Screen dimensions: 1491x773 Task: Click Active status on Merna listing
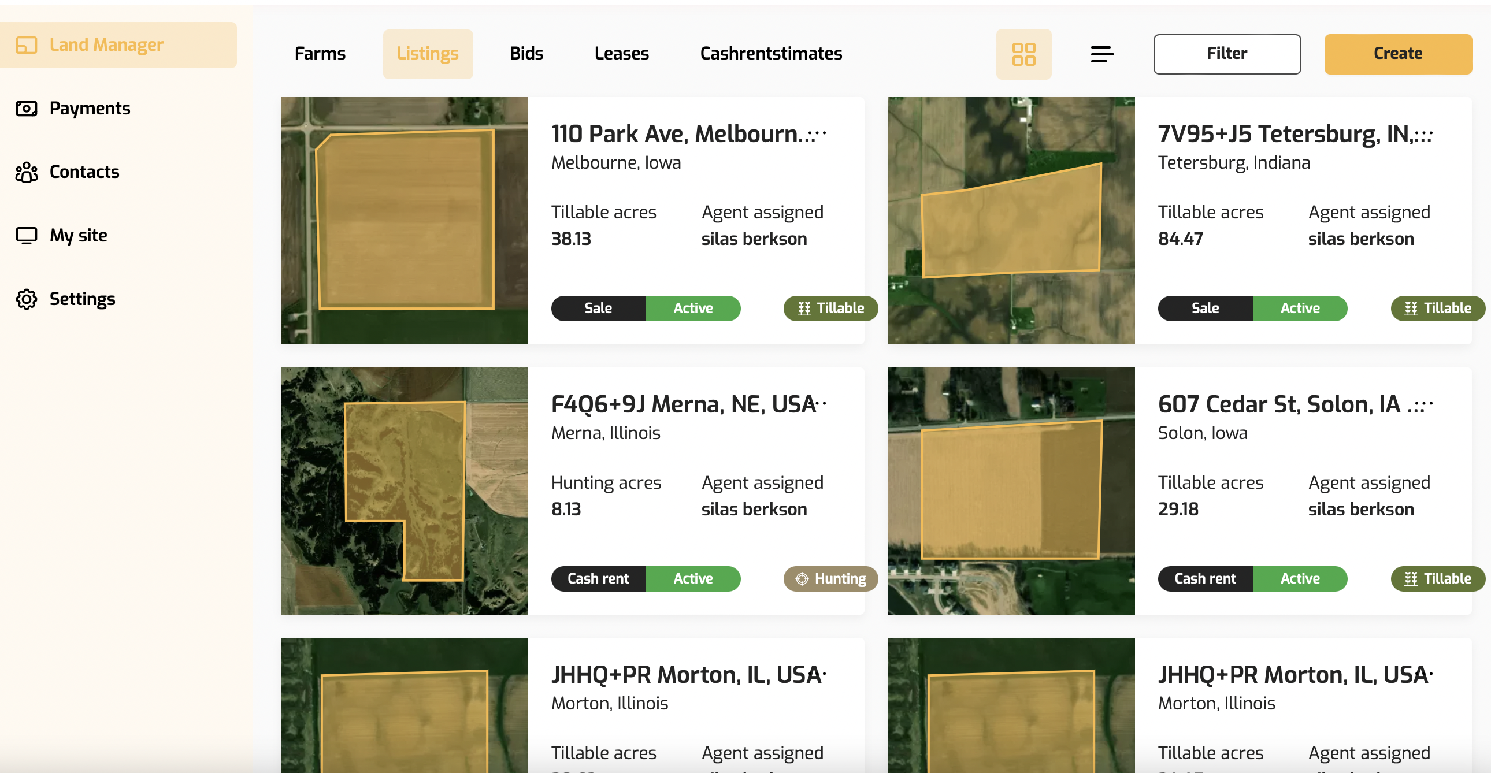tap(693, 578)
